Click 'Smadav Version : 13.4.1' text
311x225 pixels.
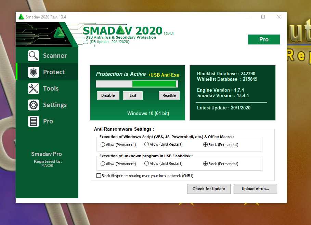pos(223,95)
